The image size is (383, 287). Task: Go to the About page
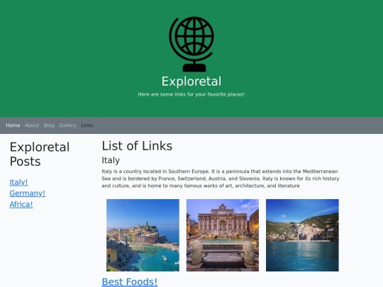click(32, 125)
